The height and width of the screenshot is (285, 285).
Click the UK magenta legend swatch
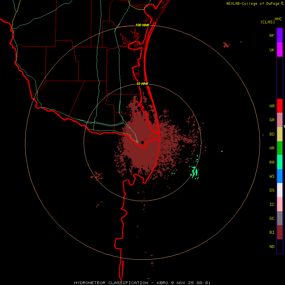[280, 50]
